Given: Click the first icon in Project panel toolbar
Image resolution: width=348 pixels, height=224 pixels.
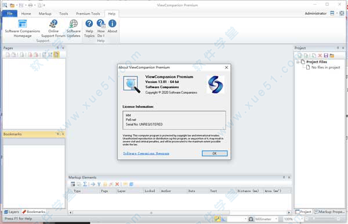Looking at the screenshot, I should (300, 56).
